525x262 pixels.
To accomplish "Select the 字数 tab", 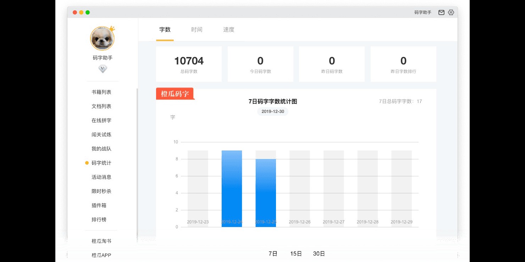I will 165,30.
